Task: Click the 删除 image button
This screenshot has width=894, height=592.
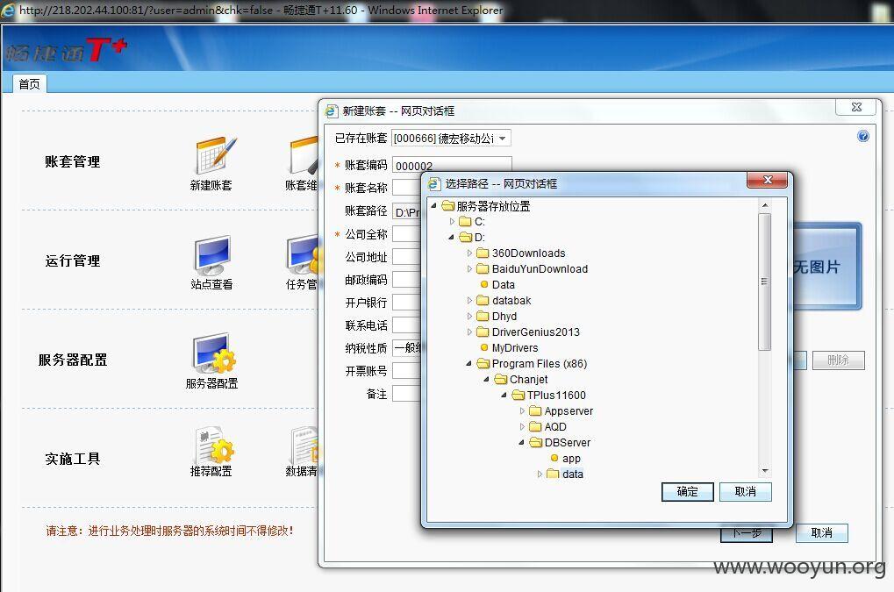Action: [838, 360]
